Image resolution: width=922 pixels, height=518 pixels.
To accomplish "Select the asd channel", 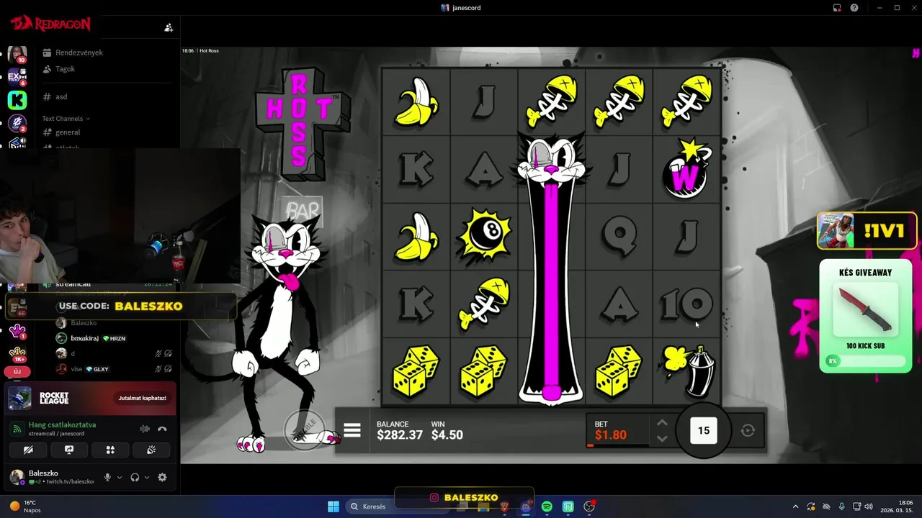I will pyautogui.click(x=55, y=96).
